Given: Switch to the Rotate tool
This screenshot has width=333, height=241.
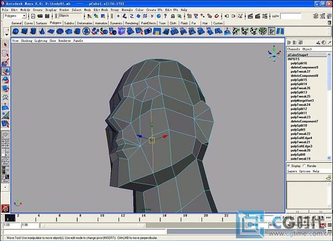Looking at the screenshot, I should pyautogui.click(x=6, y=80).
